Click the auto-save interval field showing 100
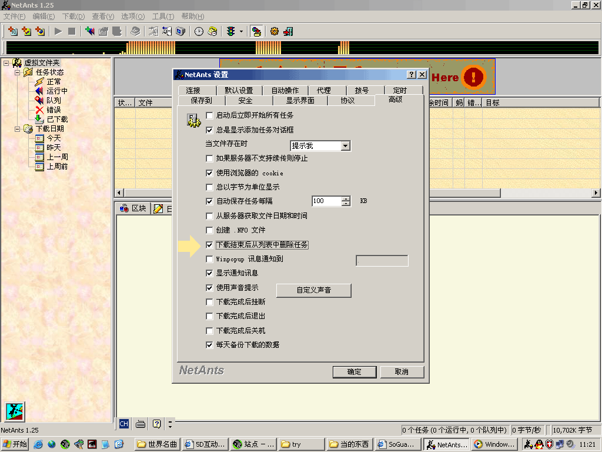602x452 pixels. point(326,201)
